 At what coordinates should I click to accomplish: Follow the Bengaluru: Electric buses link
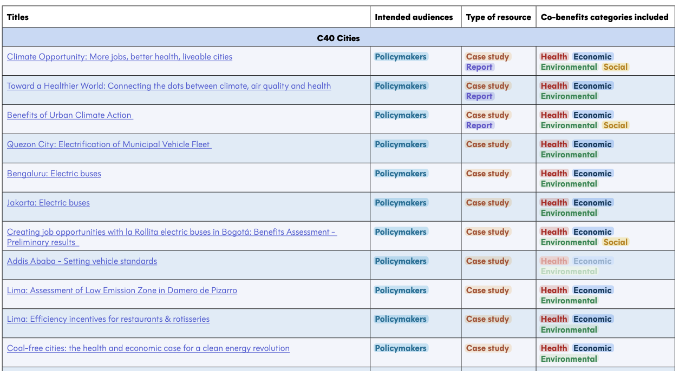(54, 174)
